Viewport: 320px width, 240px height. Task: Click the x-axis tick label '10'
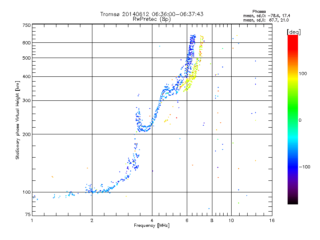tap(231, 220)
